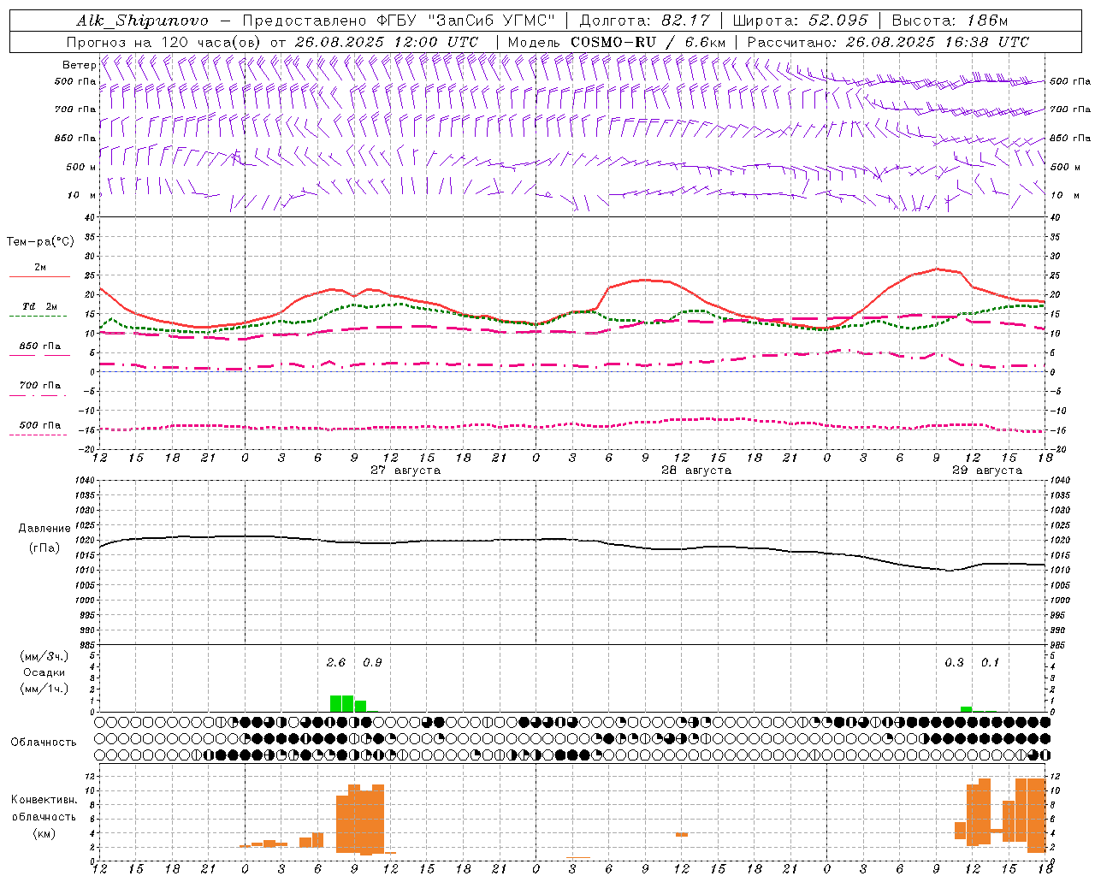Click the precipitation value "0.3"

tap(954, 663)
